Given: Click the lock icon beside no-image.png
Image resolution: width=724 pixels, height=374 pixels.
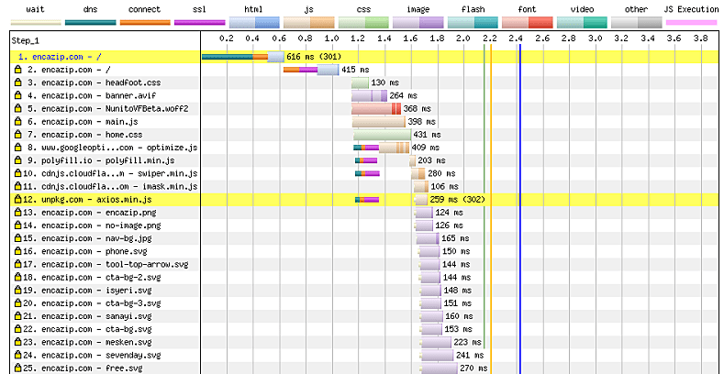Looking at the screenshot, I should coord(18,225).
